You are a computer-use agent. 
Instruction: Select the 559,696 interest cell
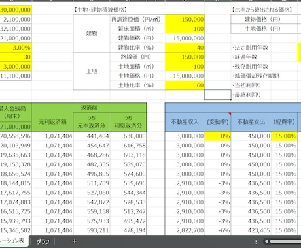[x=128, y=183]
